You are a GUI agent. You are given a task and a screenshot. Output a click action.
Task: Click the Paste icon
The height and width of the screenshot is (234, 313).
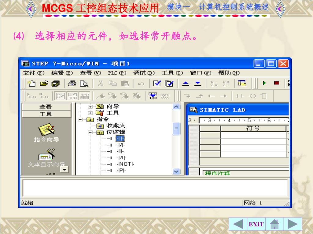tap(125, 83)
